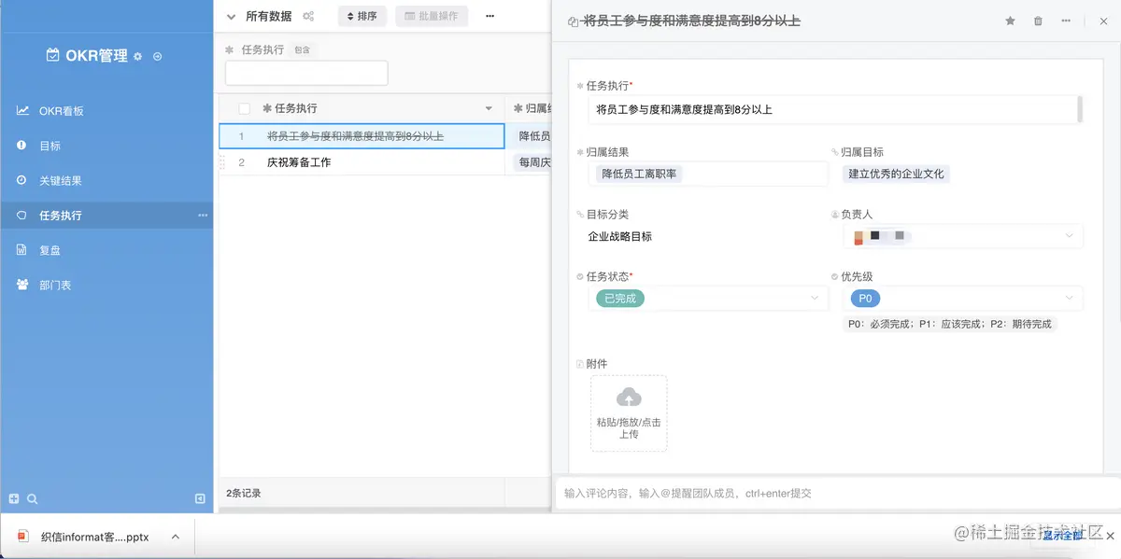The width and height of the screenshot is (1121, 559).
Task: Open search via magnifier icon in sidebar bottom
Action: point(34,499)
